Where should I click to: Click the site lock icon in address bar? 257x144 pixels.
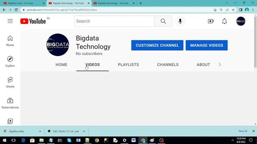(x=24, y=10)
